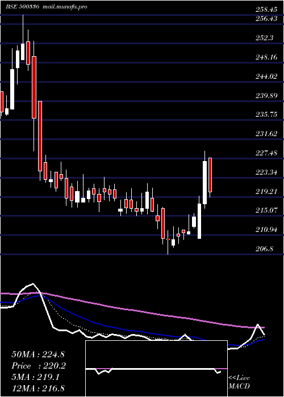Select the 244.02 price level label
The image size is (284, 397).
pos(266,77)
